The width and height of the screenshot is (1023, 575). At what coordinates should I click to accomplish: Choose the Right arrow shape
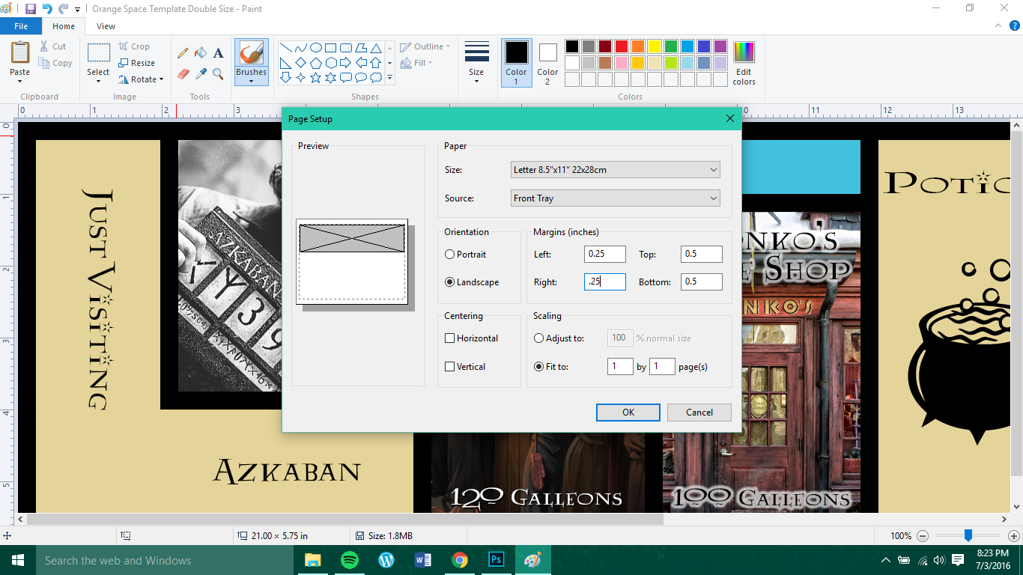tap(345, 62)
